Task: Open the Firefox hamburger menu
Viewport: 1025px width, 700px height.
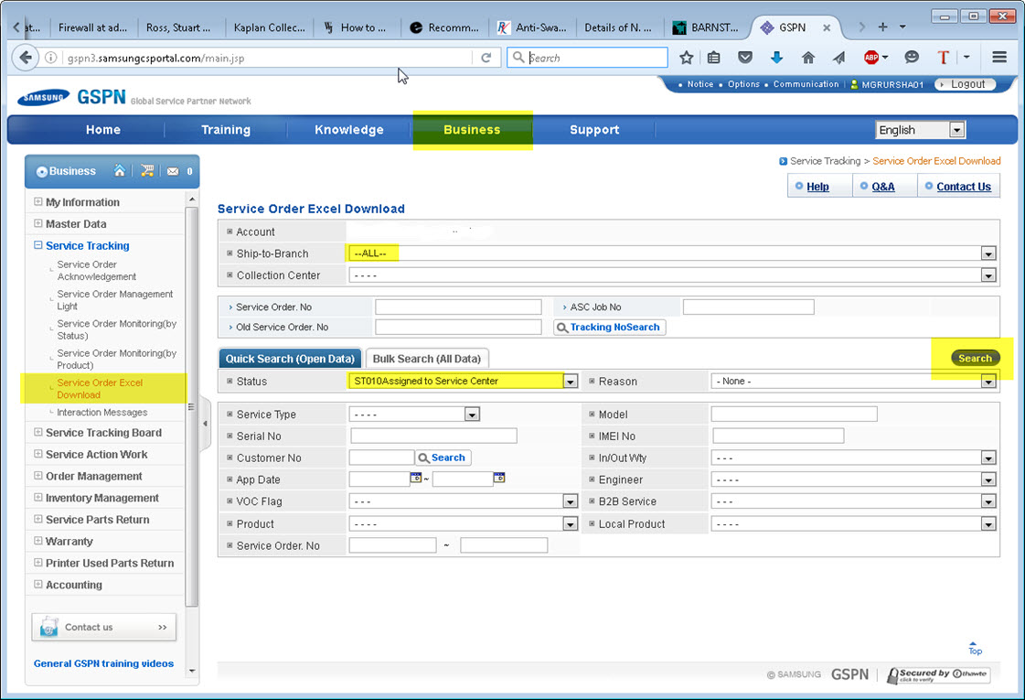Action: (999, 58)
